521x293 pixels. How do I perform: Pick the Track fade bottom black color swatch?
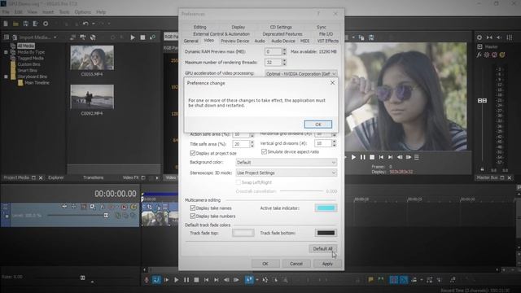tap(326, 233)
